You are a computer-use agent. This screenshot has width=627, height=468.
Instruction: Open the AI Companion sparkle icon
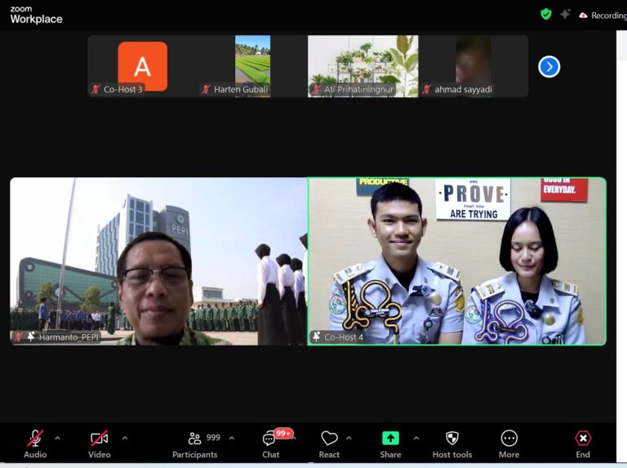[x=565, y=14]
